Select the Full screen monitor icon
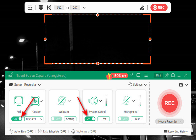The height and width of the screenshot is (140, 196). [19, 101]
